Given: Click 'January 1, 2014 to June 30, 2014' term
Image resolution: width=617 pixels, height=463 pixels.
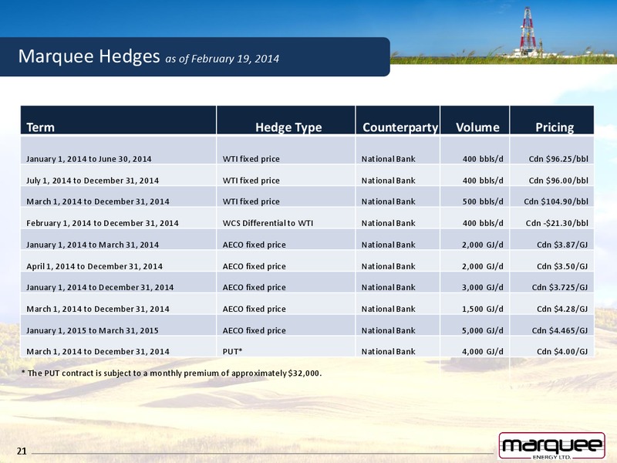Looking at the screenshot, I should coord(89,159).
